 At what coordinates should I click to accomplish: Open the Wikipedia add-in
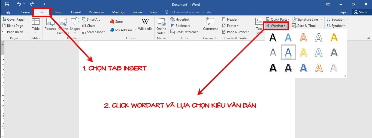(145, 24)
